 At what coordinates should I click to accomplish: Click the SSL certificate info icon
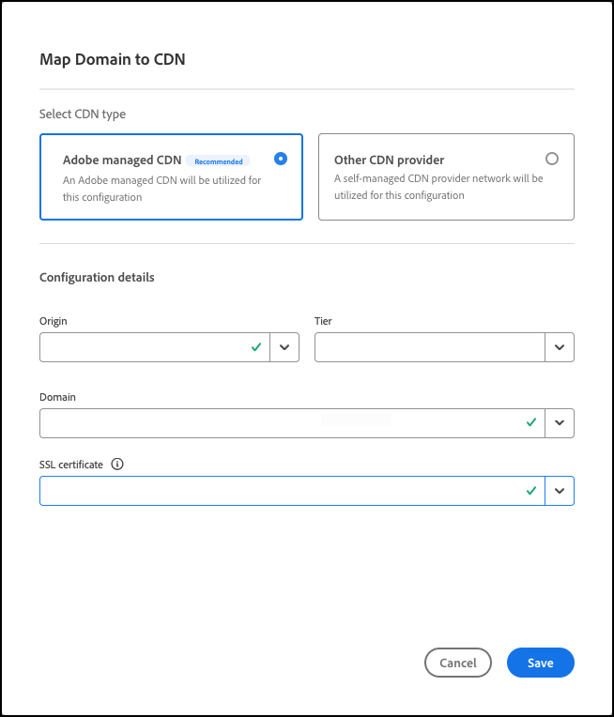[x=117, y=465]
